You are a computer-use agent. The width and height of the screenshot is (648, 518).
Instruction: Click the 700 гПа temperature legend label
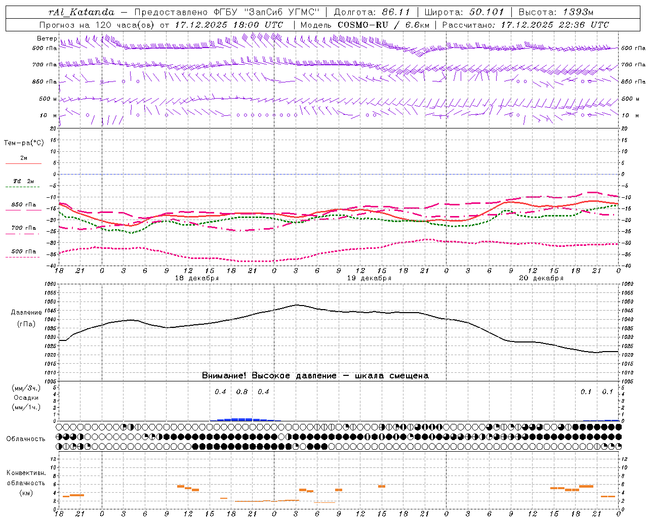pos(24,228)
